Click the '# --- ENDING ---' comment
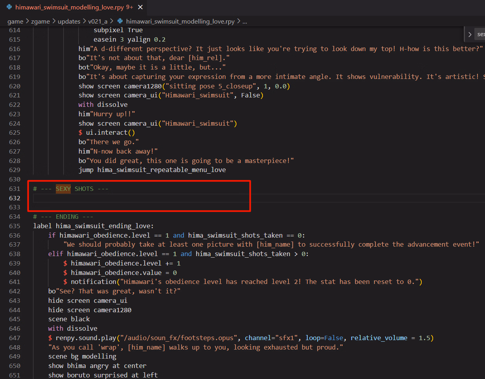The width and height of the screenshot is (485, 379). tap(63, 217)
